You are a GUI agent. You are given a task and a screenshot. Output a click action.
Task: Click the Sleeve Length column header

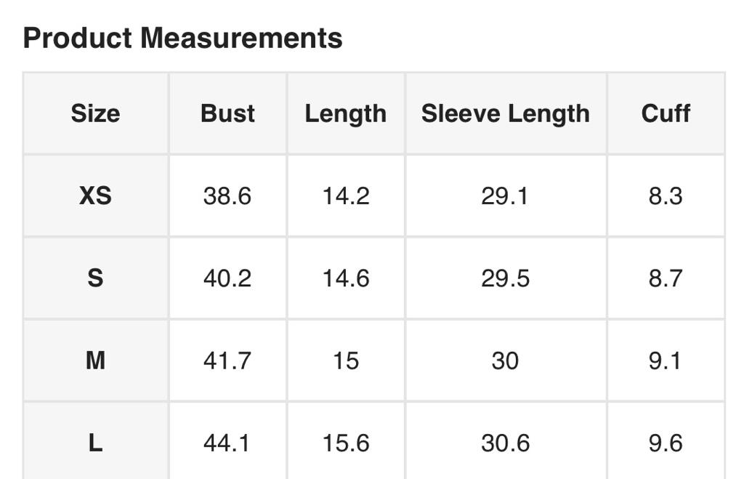(505, 113)
